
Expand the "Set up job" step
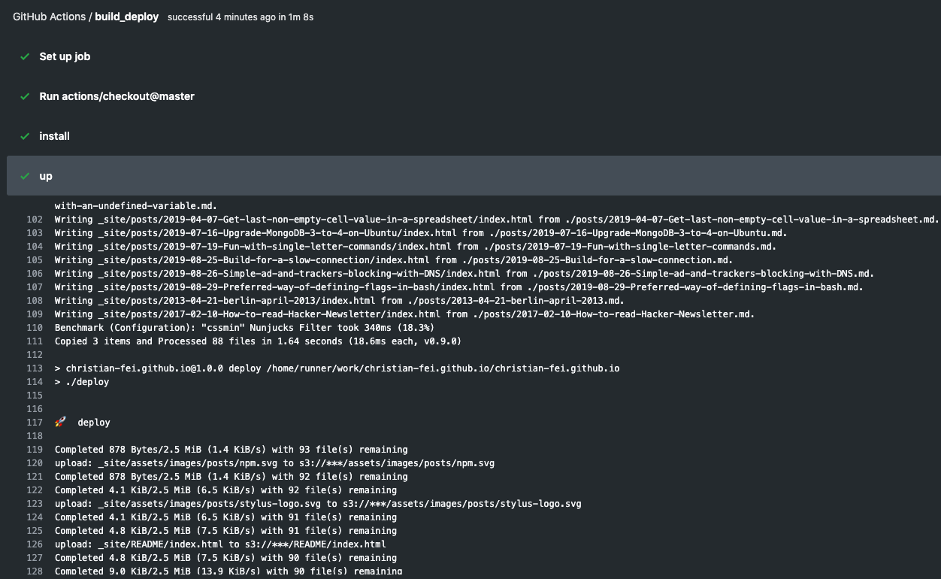[x=65, y=56]
